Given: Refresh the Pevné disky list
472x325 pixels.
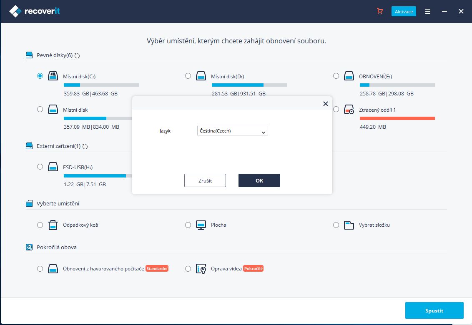Looking at the screenshot, I should [78, 56].
